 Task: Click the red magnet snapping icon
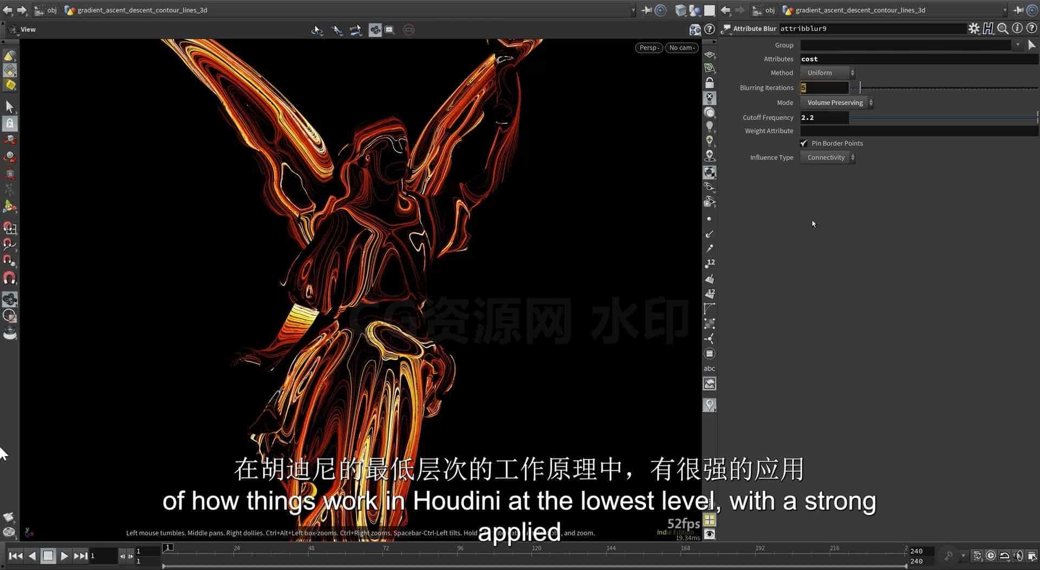(10, 278)
